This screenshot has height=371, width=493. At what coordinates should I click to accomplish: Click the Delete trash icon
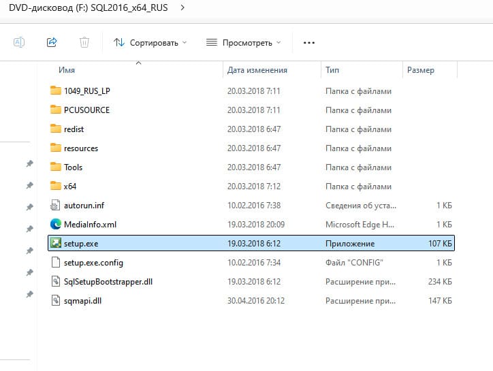84,42
